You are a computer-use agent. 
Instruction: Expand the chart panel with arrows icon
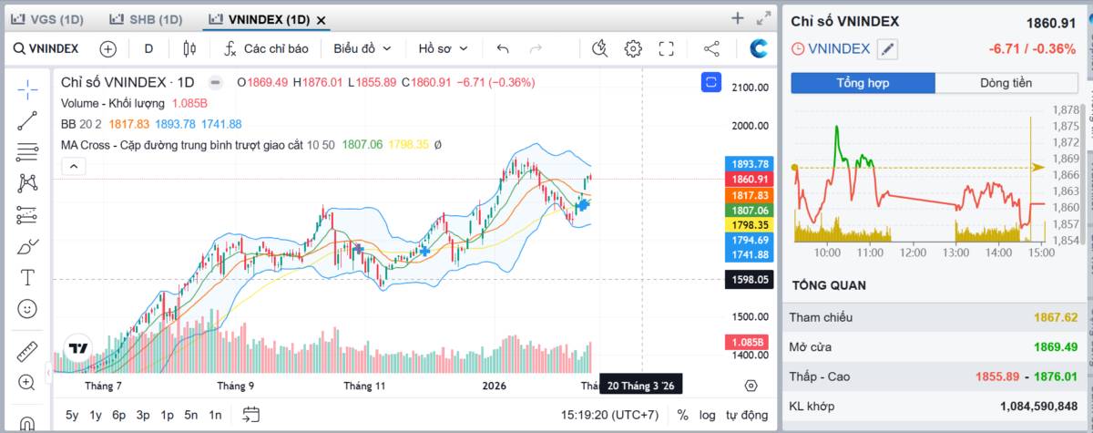[x=763, y=18]
